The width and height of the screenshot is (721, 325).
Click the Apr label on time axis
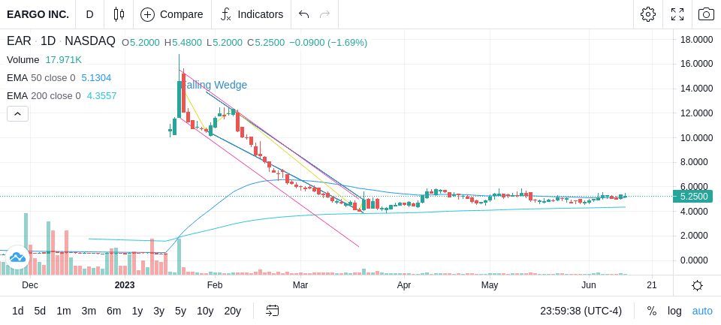tap(404, 285)
